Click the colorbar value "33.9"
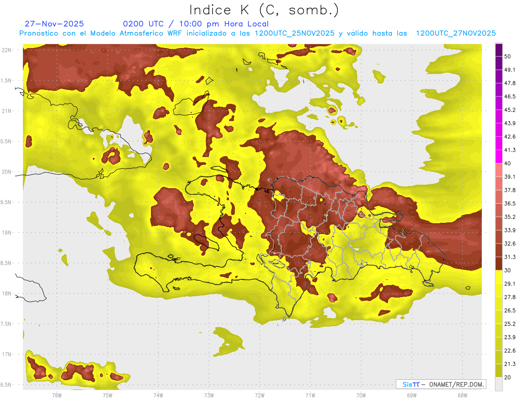Viewport: 519px width, 401px height. coord(510,230)
